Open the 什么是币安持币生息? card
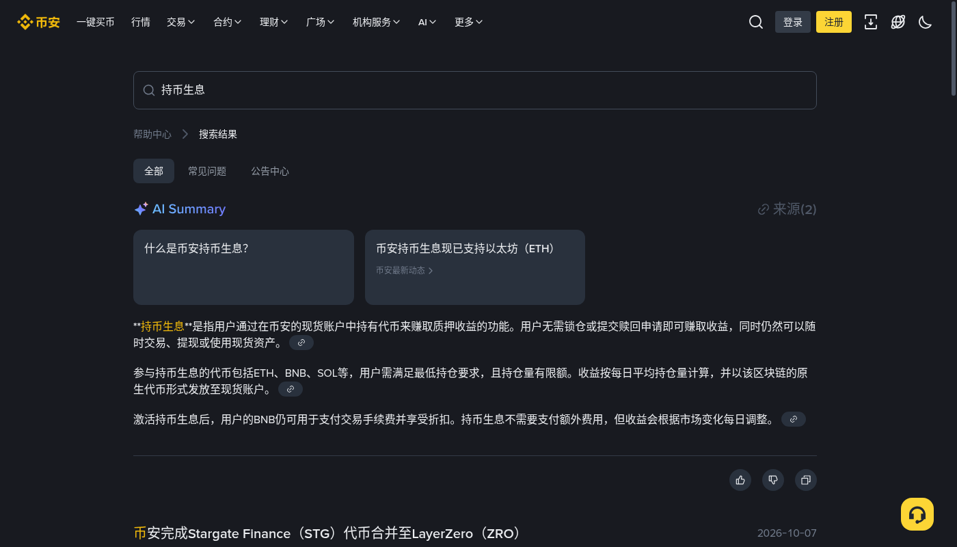 243,267
